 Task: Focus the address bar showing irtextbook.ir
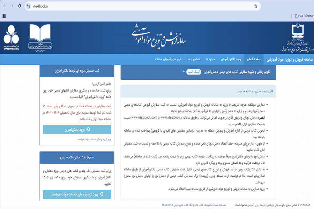click(142, 6)
